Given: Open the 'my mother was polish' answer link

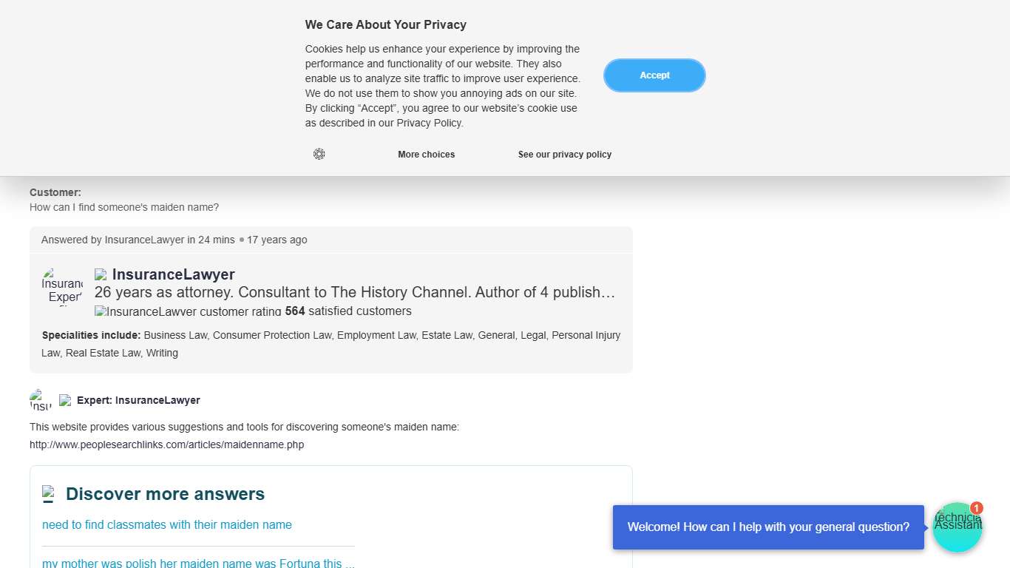Looking at the screenshot, I should [x=198, y=563].
